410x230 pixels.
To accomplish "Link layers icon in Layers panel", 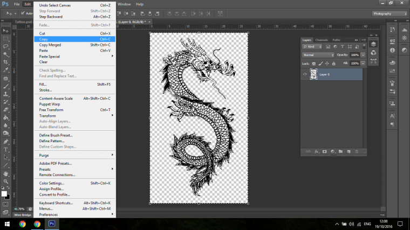I will click(308, 151).
